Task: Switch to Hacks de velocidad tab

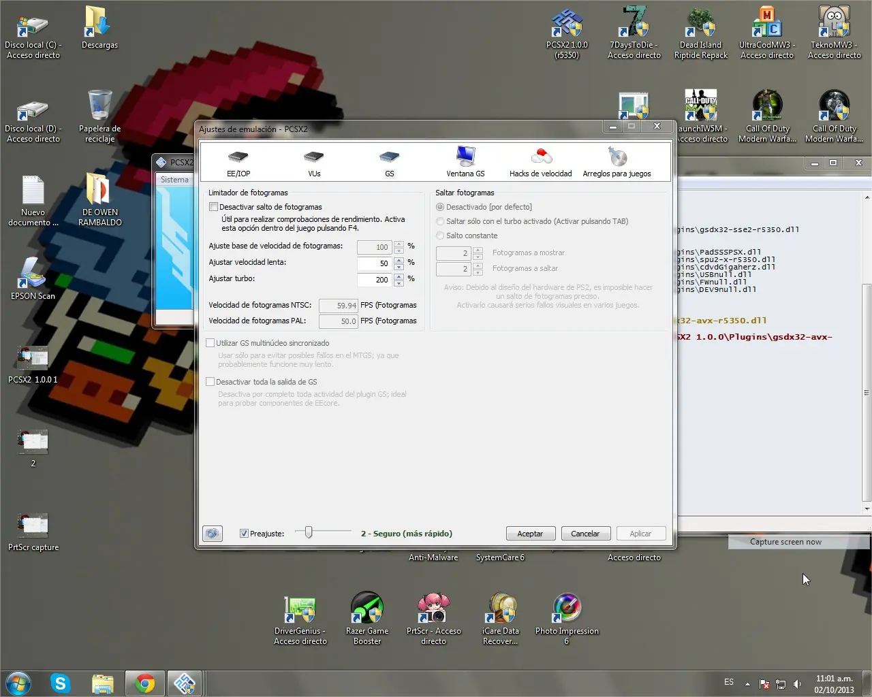Action: [541, 163]
